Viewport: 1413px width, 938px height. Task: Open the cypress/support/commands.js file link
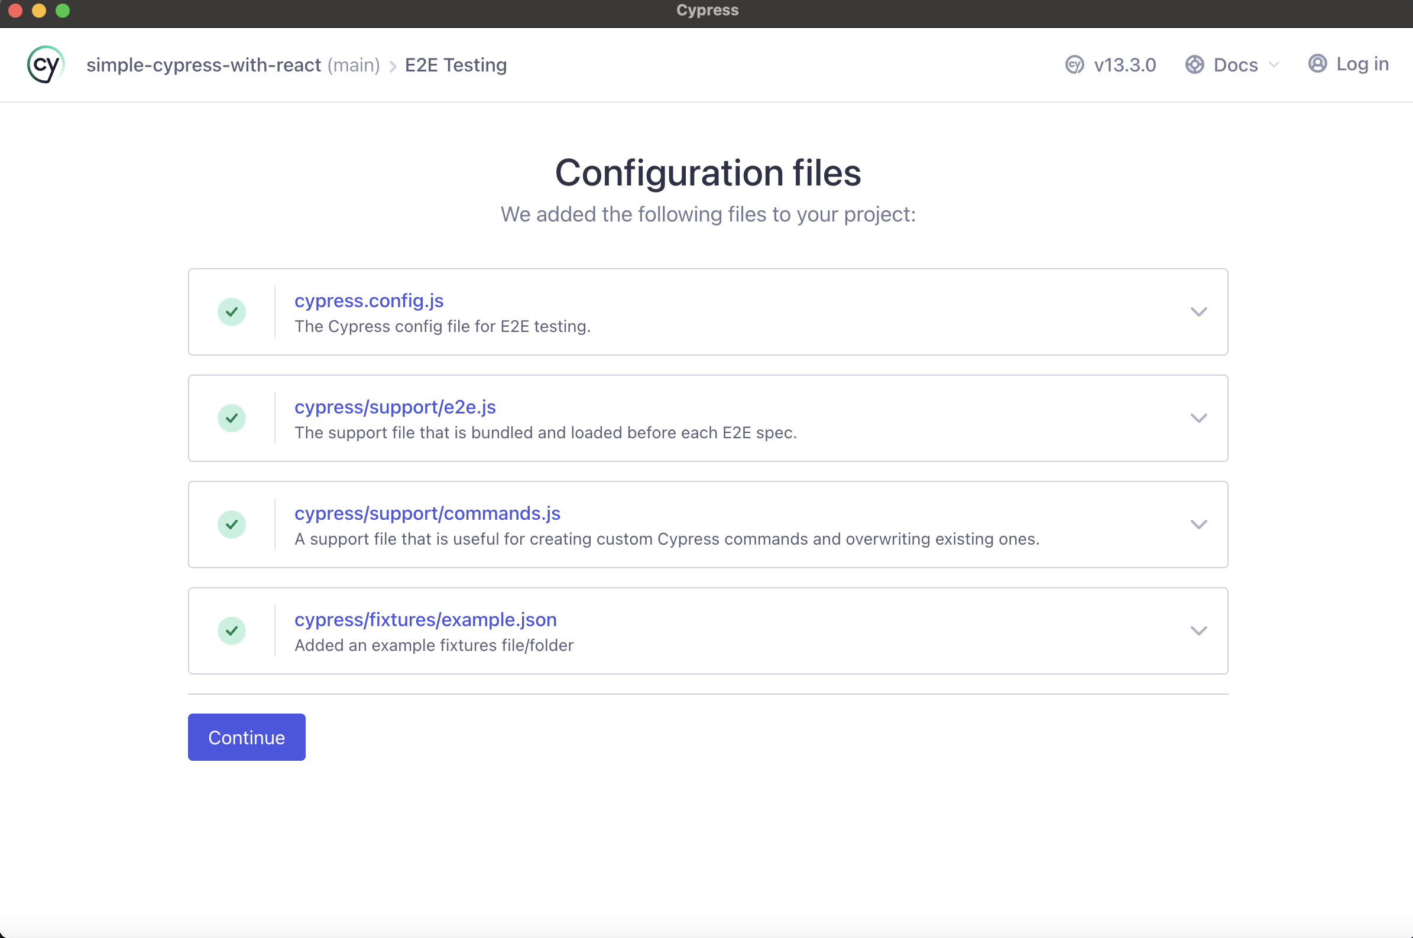point(427,513)
